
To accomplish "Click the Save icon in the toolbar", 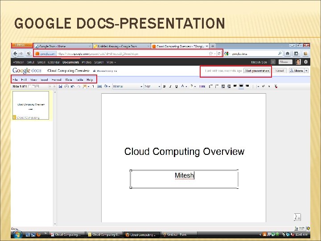I will coord(60,87).
